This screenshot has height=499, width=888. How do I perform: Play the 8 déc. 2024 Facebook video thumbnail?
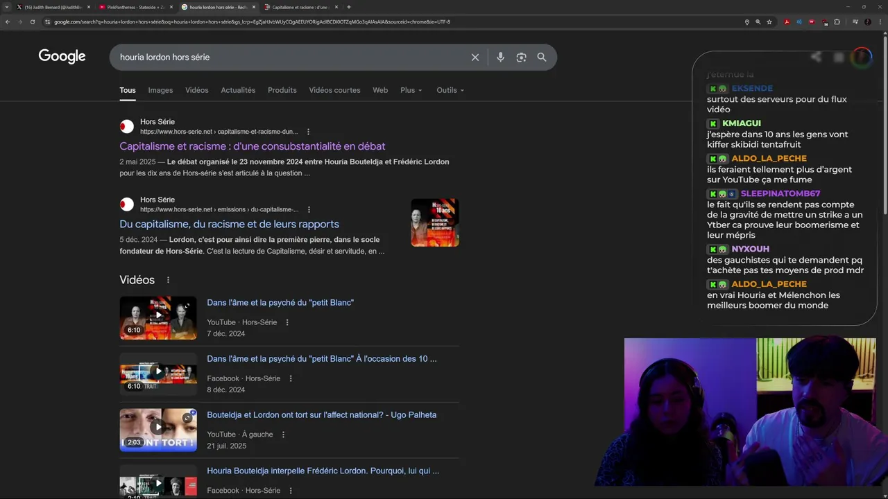pyautogui.click(x=158, y=374)
